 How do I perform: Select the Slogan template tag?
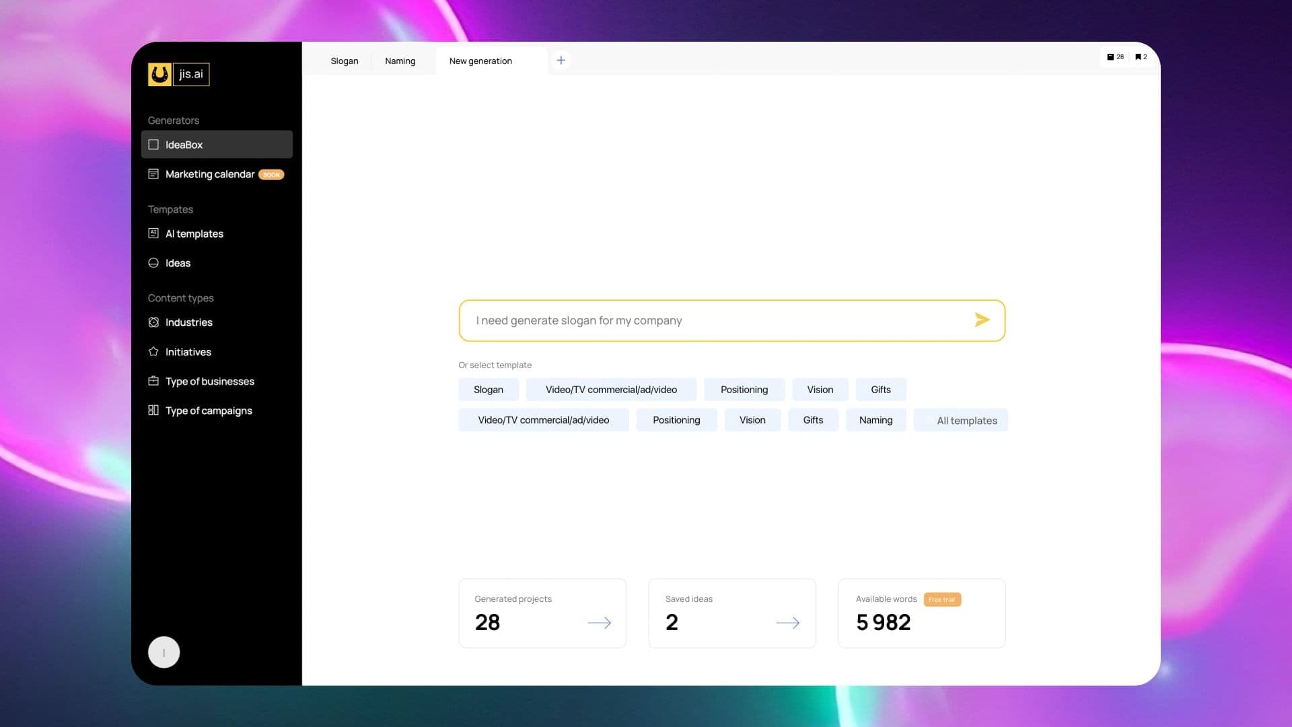[x=488, y=389]
